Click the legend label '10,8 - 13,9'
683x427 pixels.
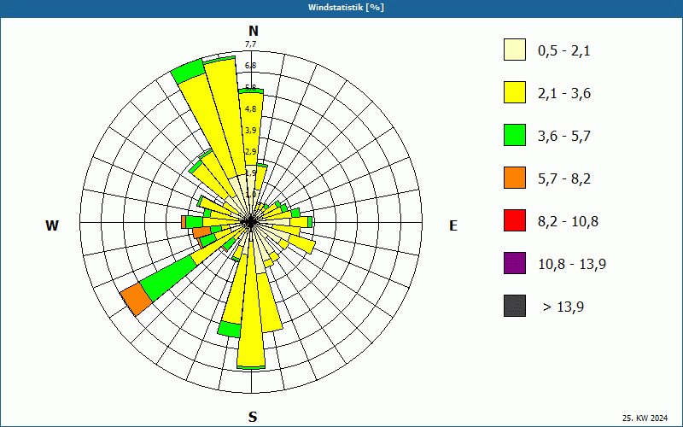coord(572,265)
